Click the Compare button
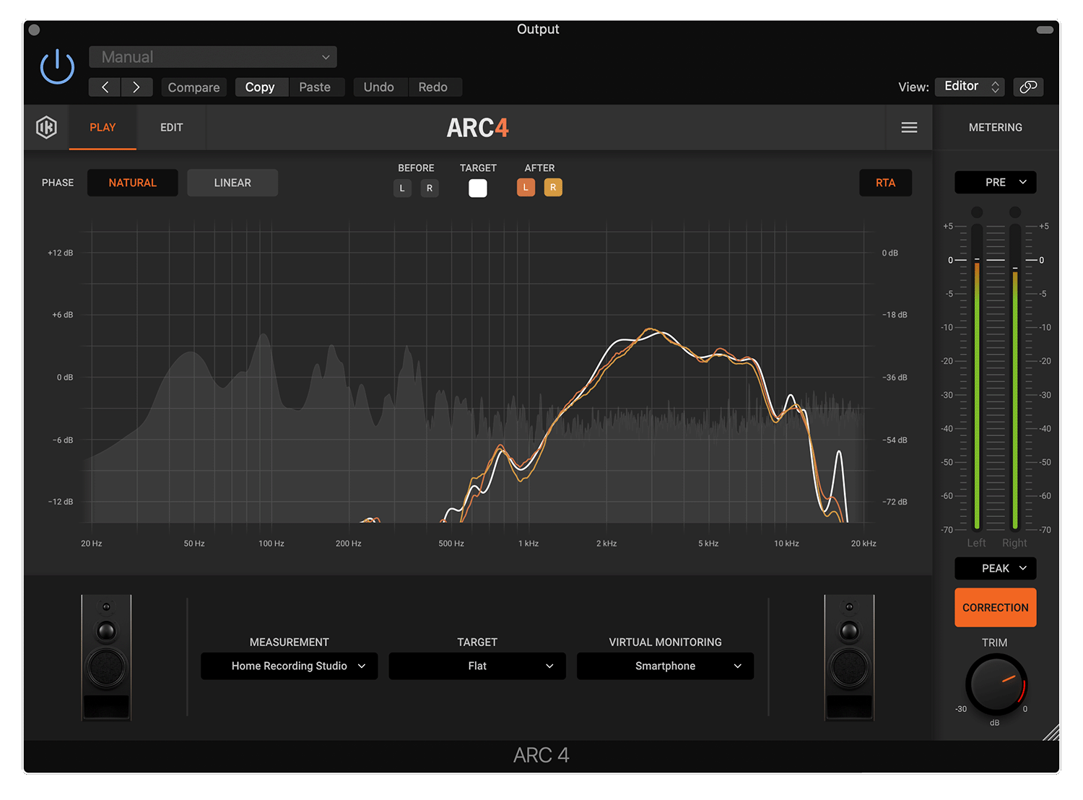Viewport: 1083px width, 800px height. pyautogui.click(x=193, y=87)
